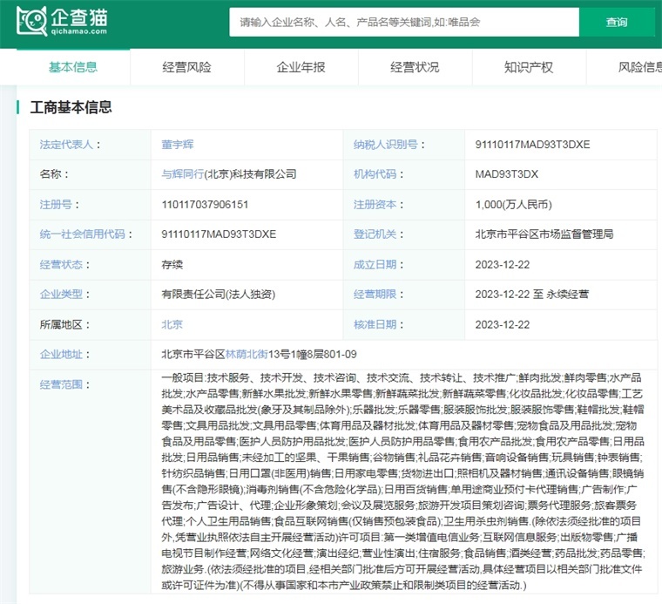Screen dimensions: 662x604
Task: Click the enterprise type 有限责任公司(法人独资)
Action: click(x=219, y=294)
